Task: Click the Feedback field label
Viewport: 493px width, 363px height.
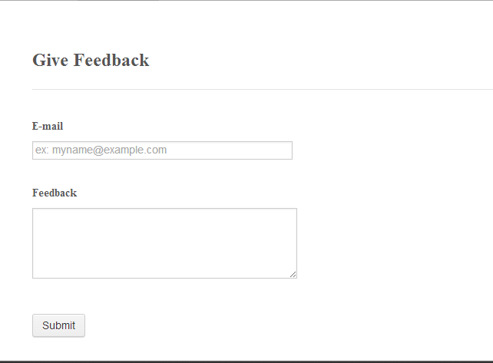Action: click(x=55, y=193)
